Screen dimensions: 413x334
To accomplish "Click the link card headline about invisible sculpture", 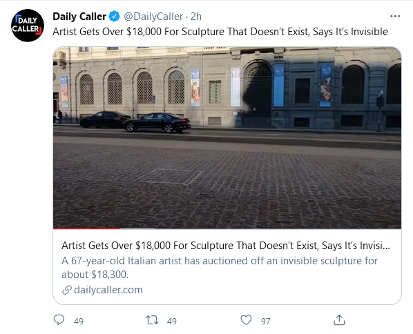I will [226, 245].
